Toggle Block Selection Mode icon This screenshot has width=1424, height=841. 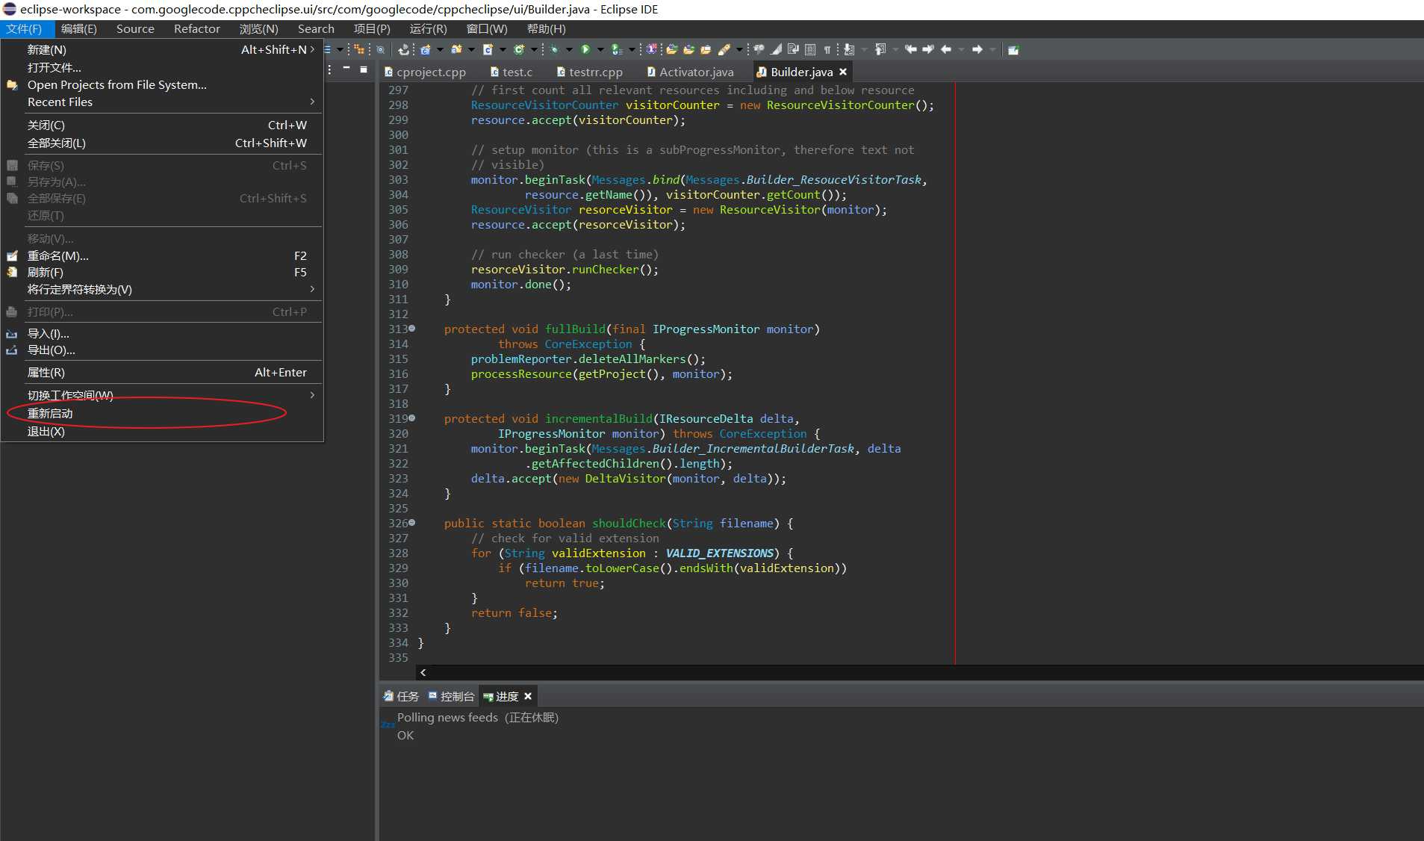[x=810, y=49]
